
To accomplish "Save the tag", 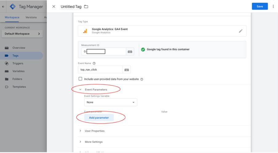I will point(260,6).
